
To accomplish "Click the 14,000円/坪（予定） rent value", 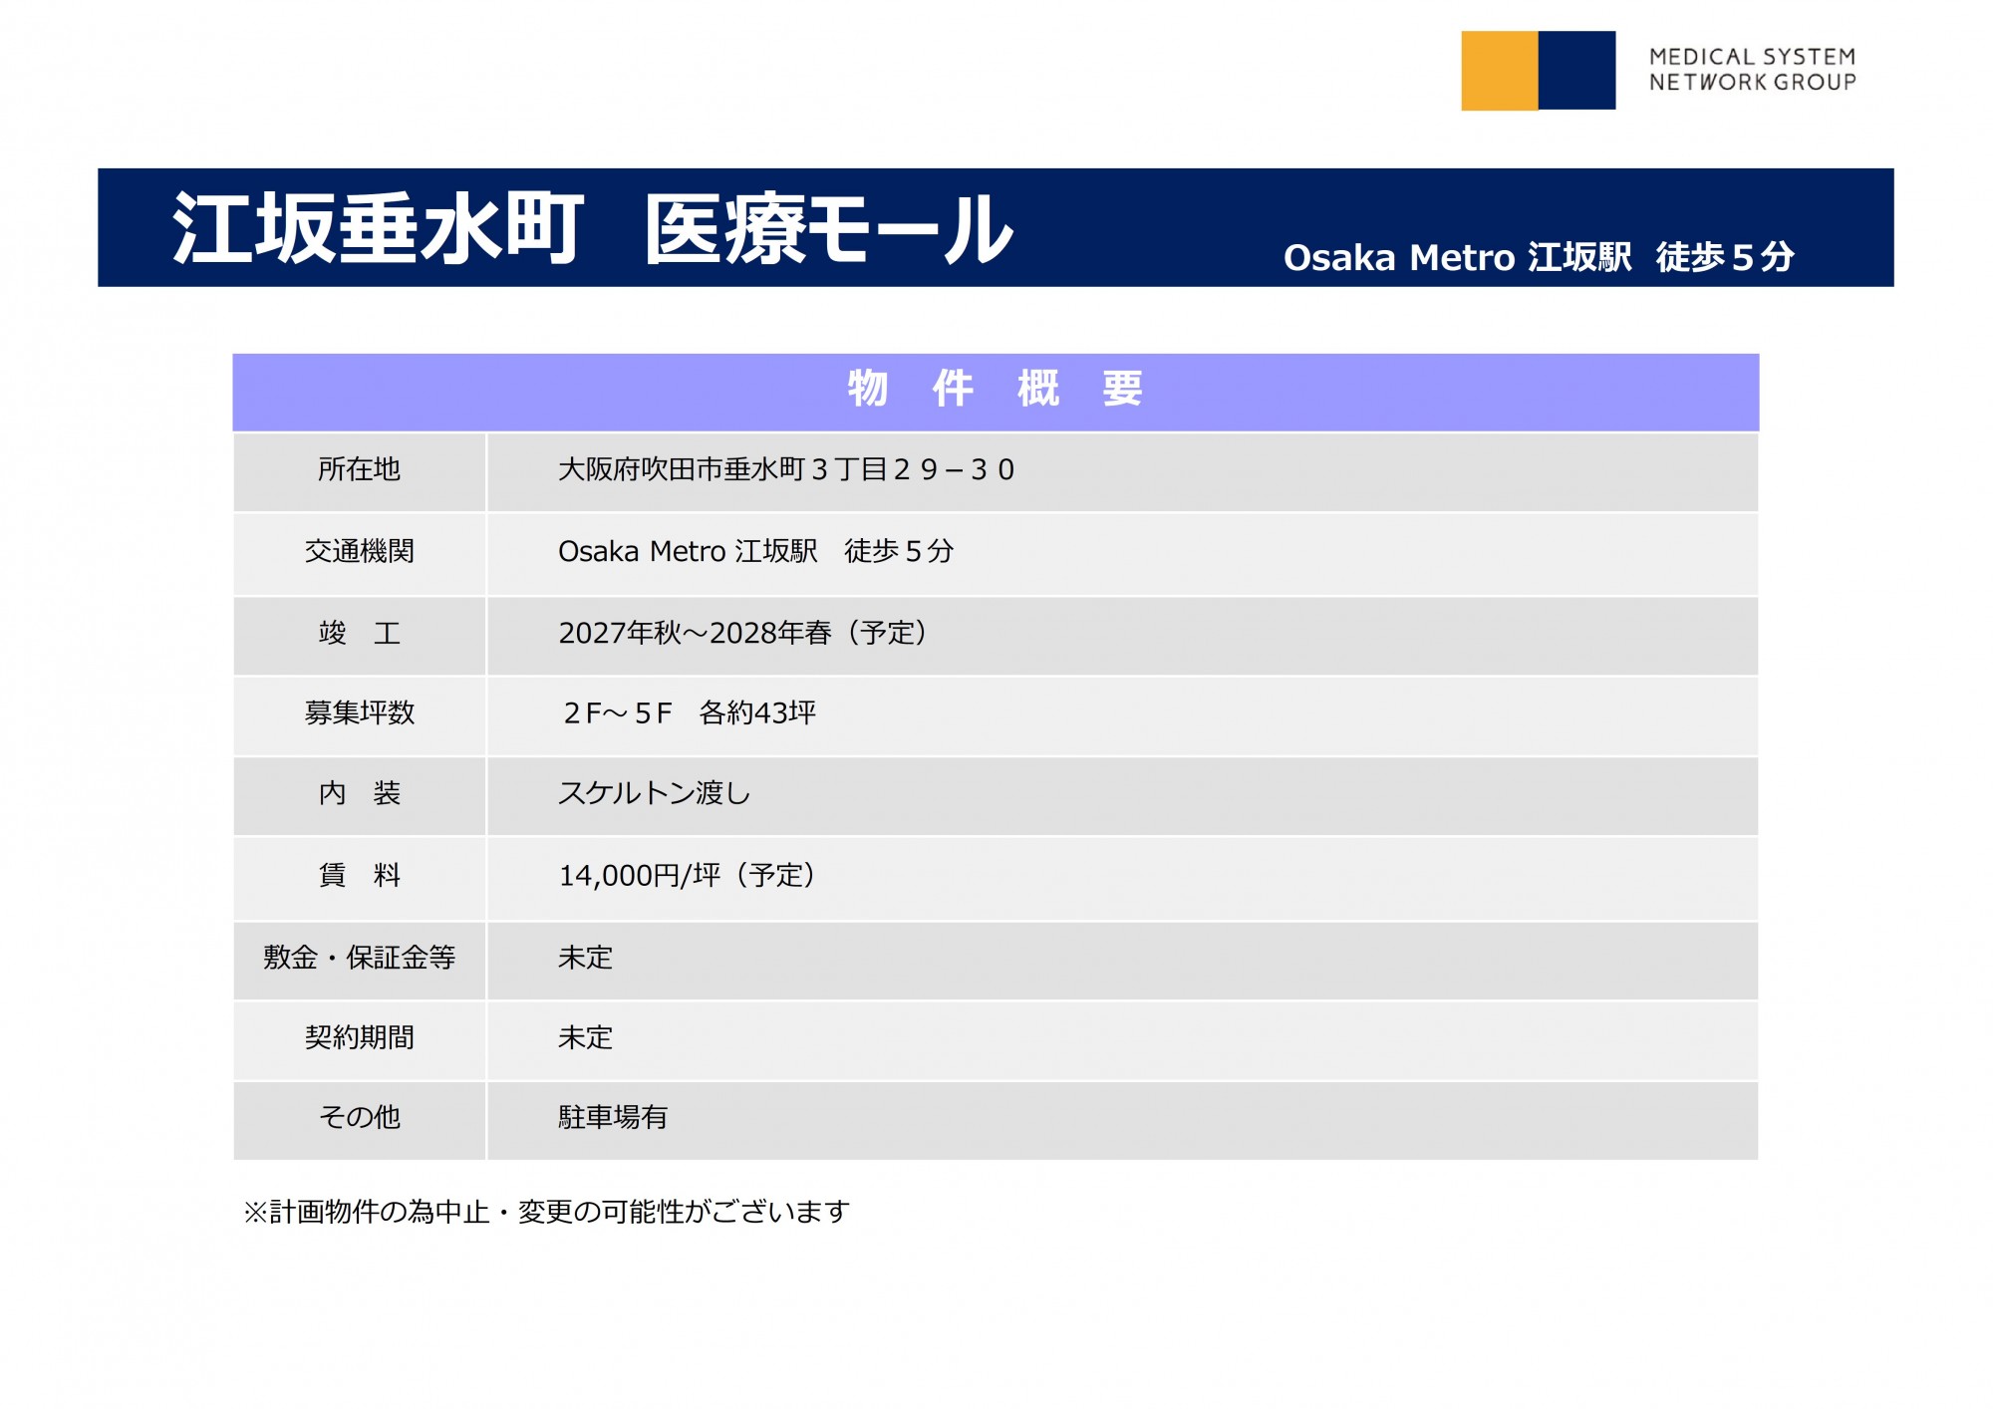I will [x=688, y=875].
